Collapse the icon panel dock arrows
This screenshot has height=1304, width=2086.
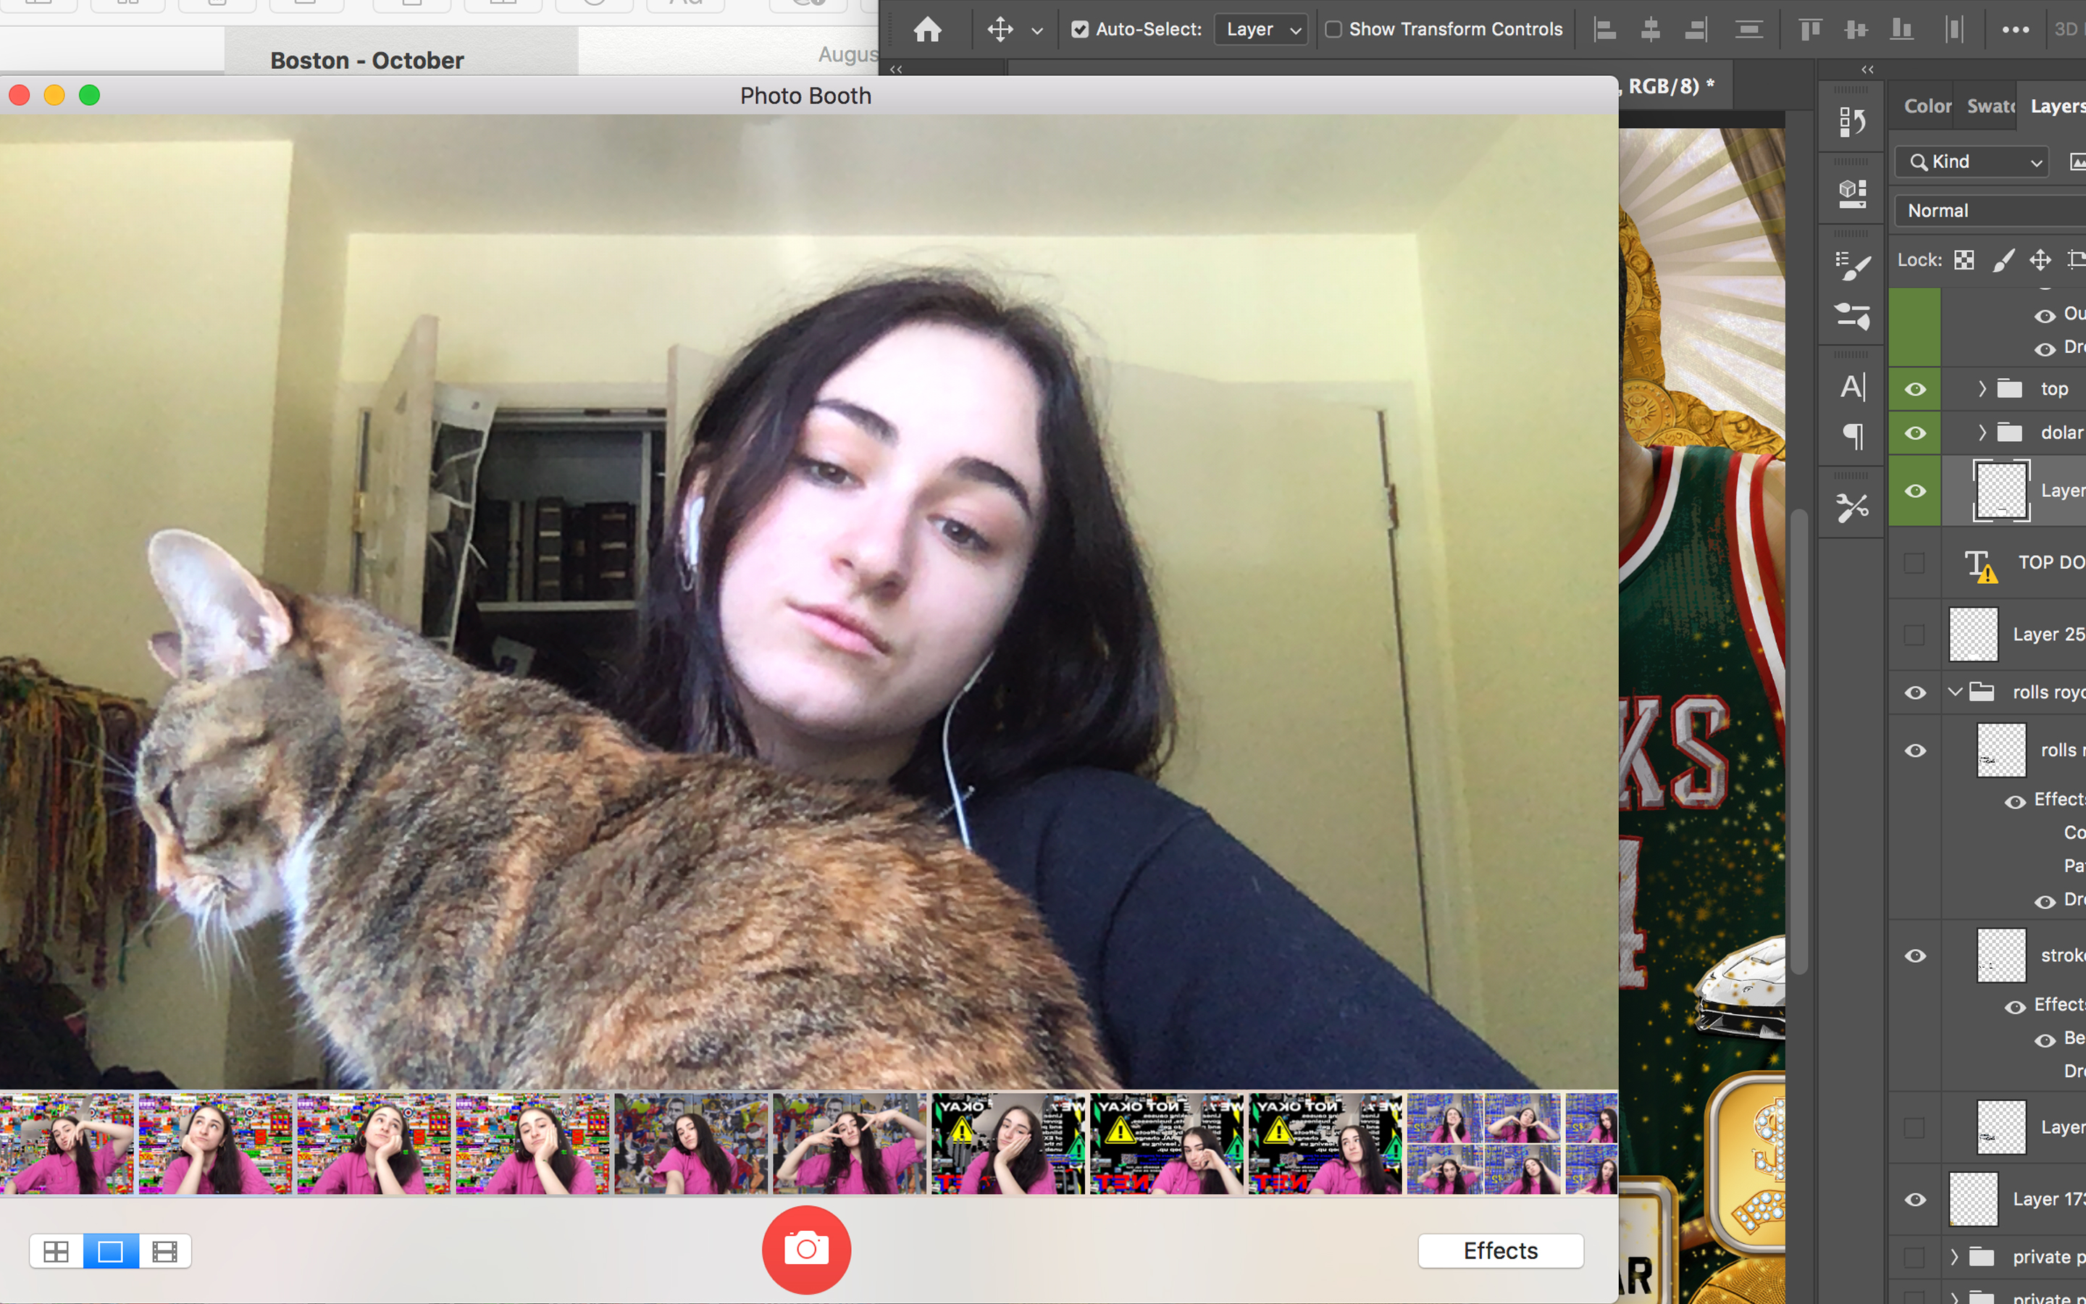1867,69
